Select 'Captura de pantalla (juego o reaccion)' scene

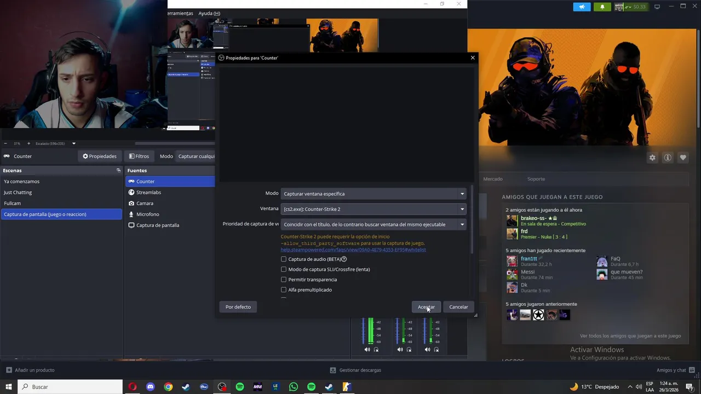click(61, 214)
